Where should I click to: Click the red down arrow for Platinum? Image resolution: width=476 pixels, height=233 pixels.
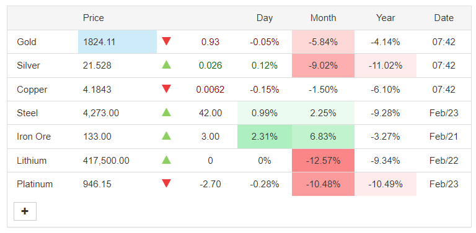pos(166,184)
